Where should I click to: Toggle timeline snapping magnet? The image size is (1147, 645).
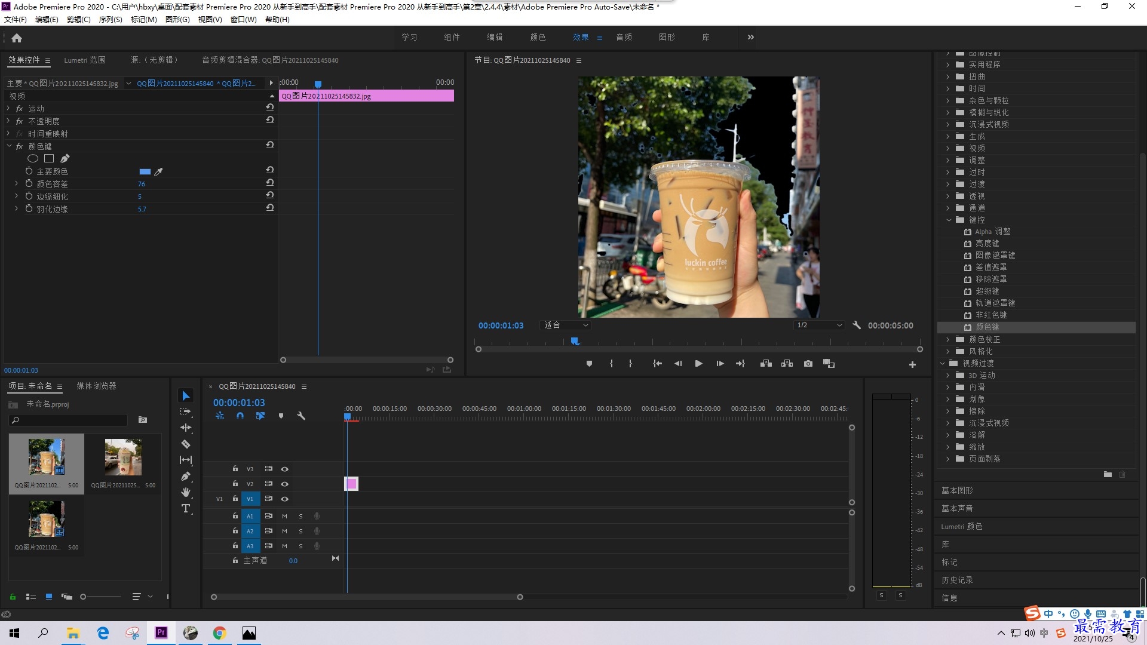click(x=240, y=416)
